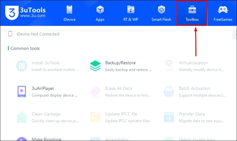Viewport: 237px width, 141px height.
Task: Select Clean Garbage title text
Action: (x=46, y=114)
